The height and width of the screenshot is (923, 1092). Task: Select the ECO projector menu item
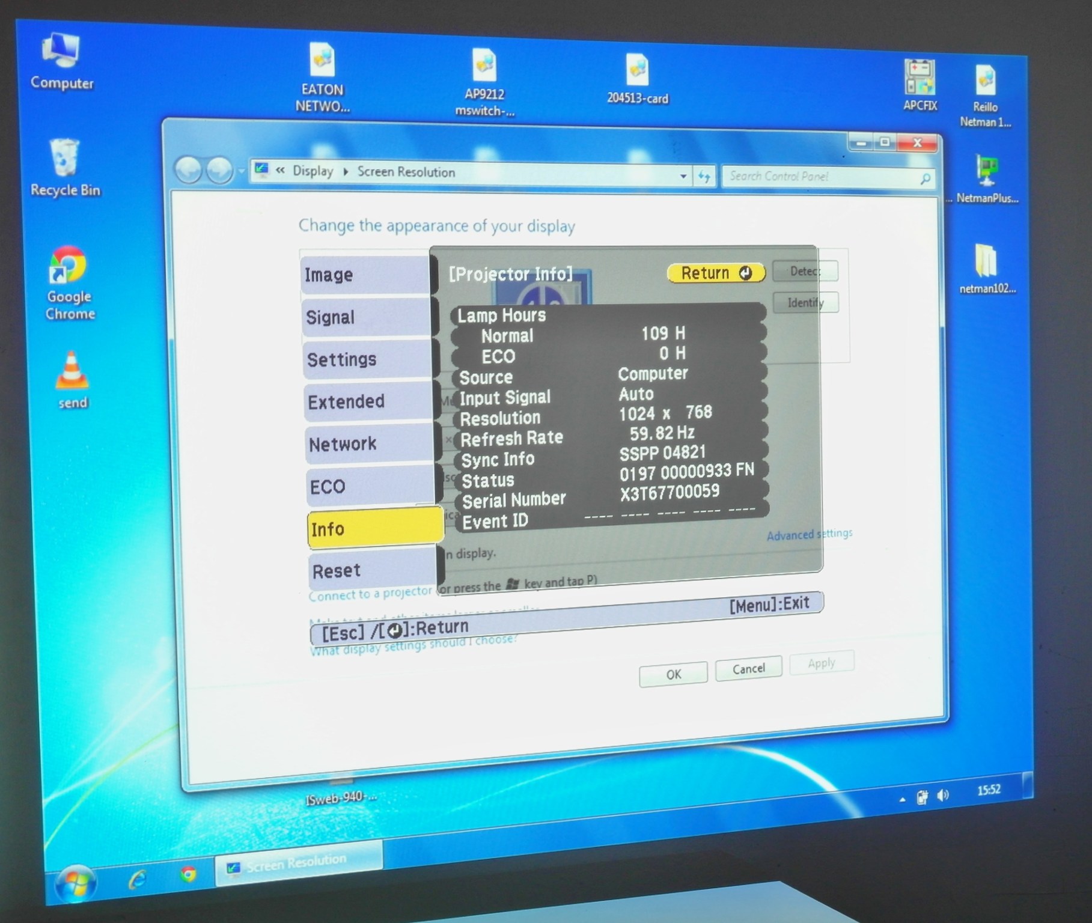(371, 486)
